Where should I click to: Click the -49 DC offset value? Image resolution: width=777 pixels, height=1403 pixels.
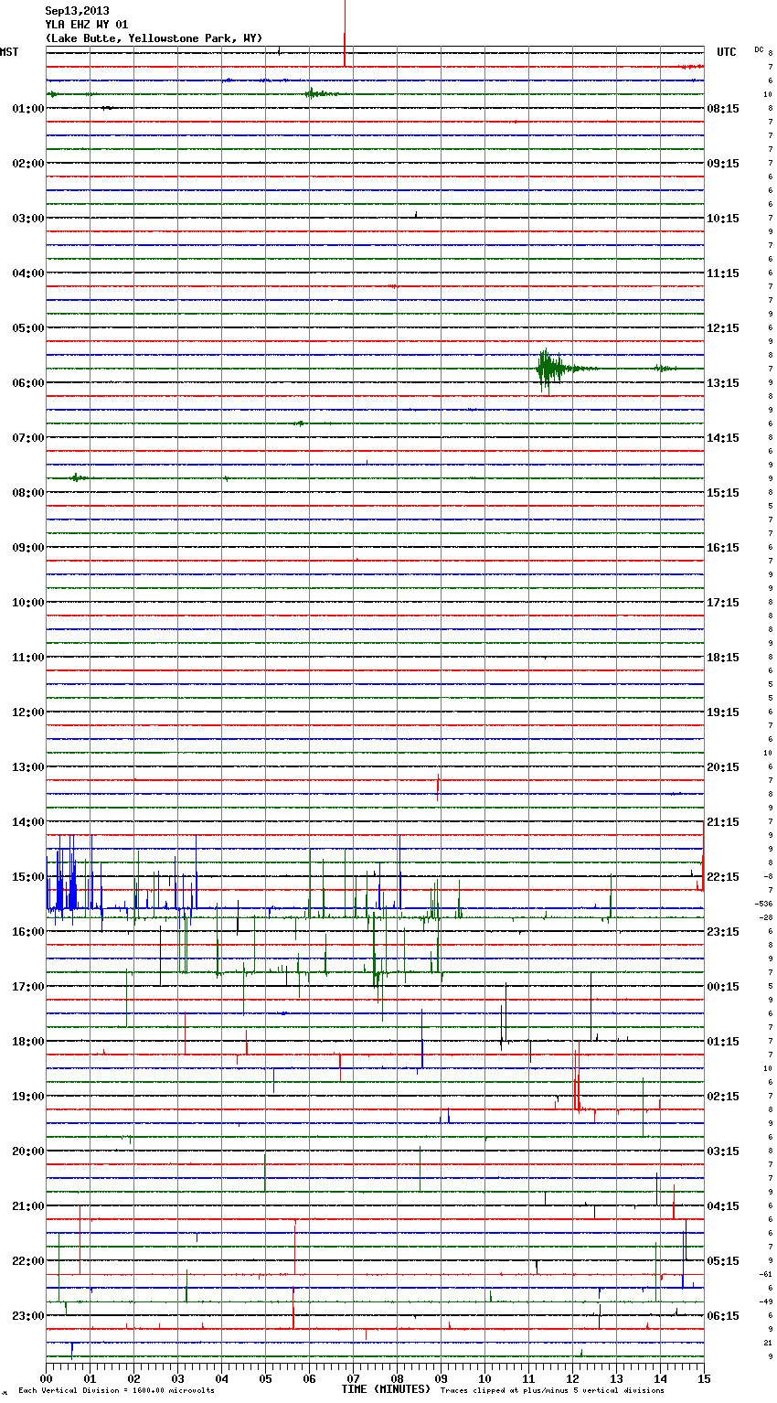coord(765,1301)
